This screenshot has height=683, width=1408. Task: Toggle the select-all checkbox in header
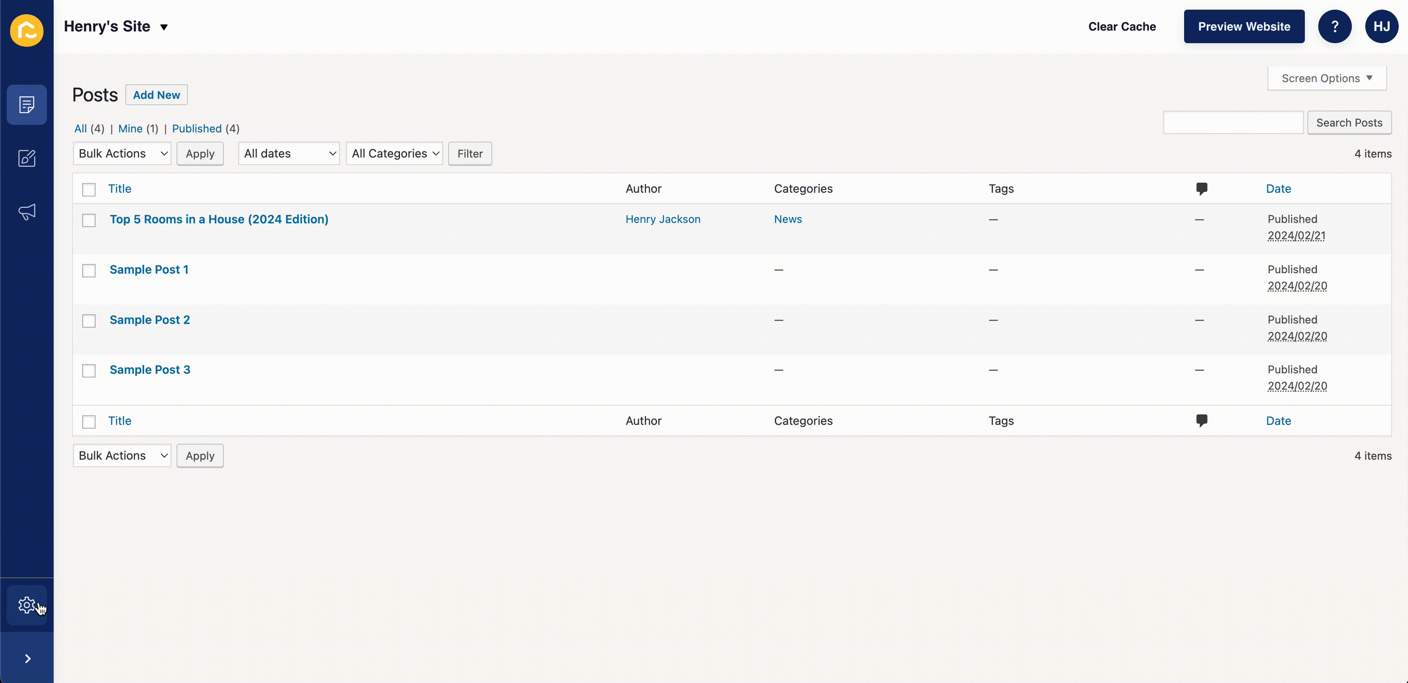pos(88,189)
